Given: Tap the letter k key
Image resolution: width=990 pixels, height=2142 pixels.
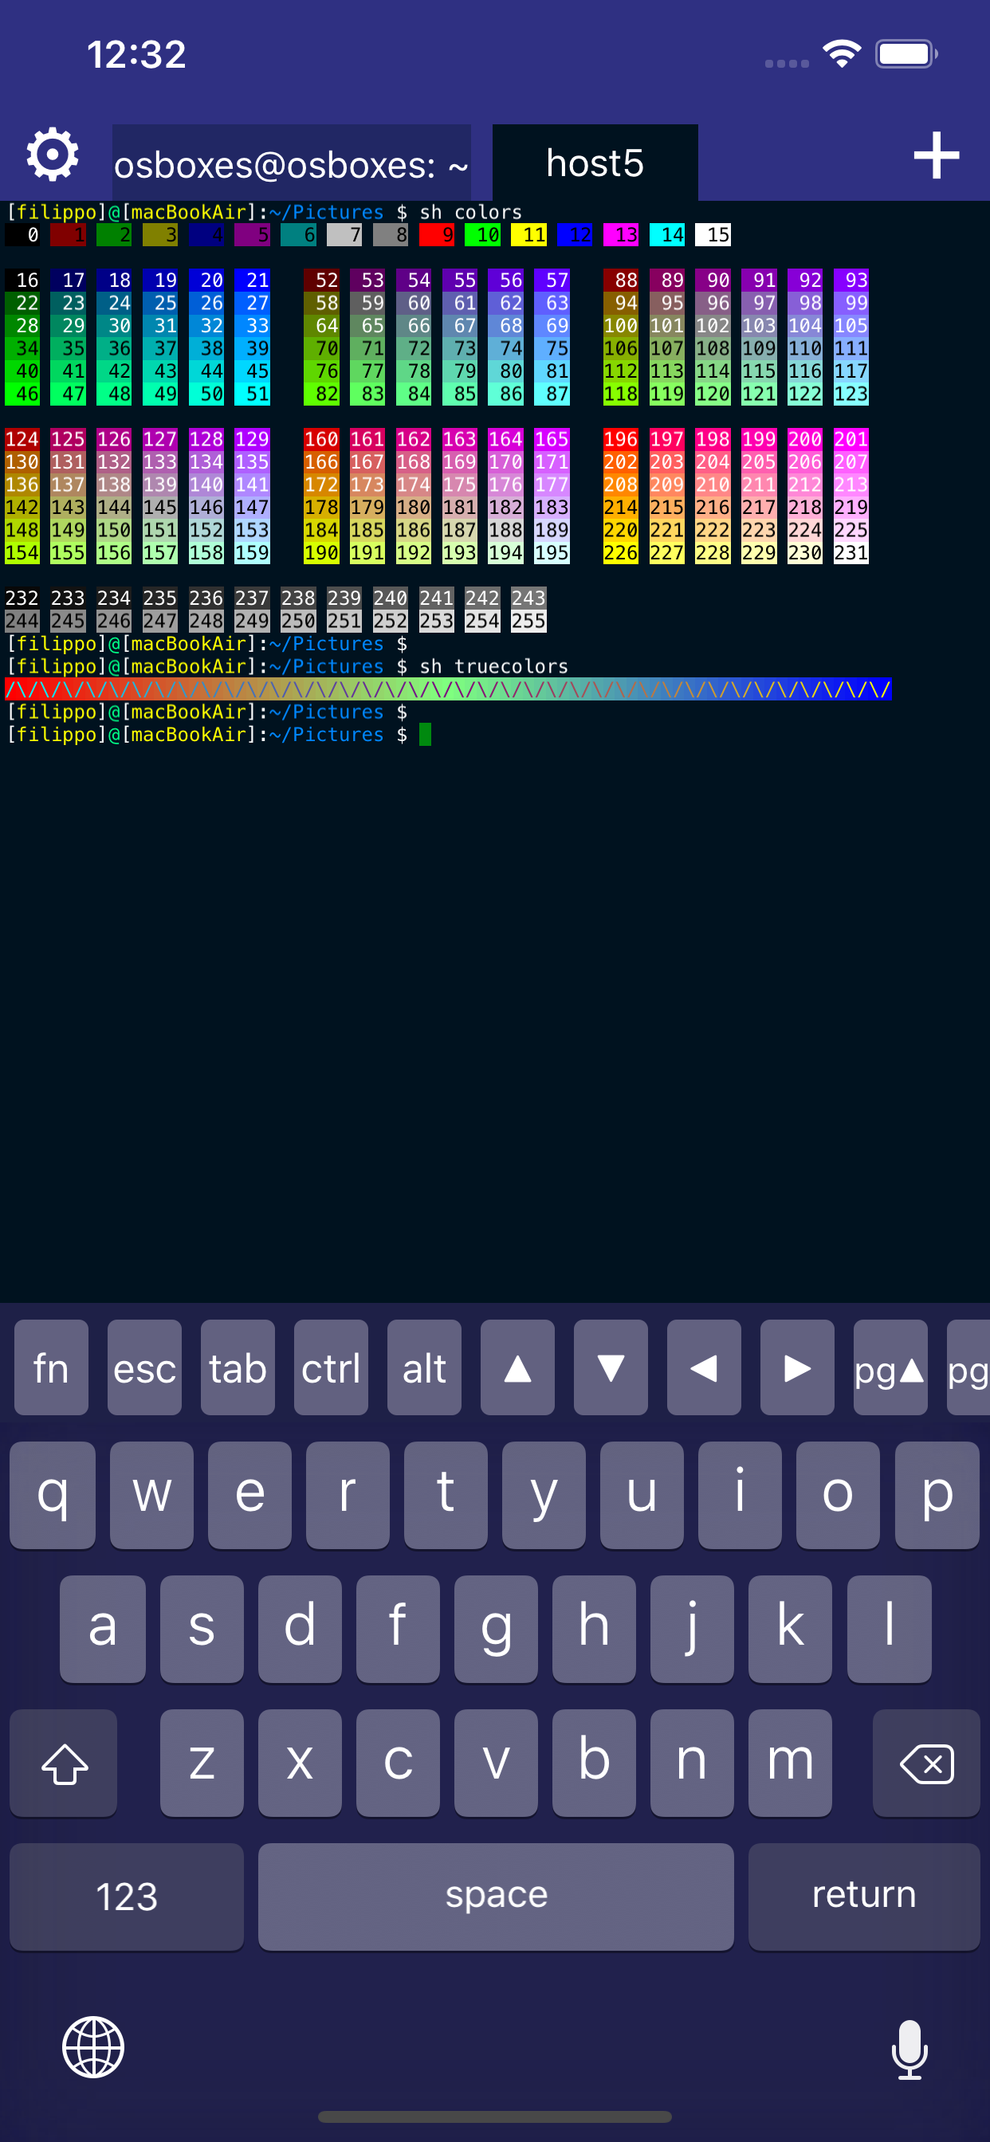Looking at the screenshot, I should pos(791,1629).
